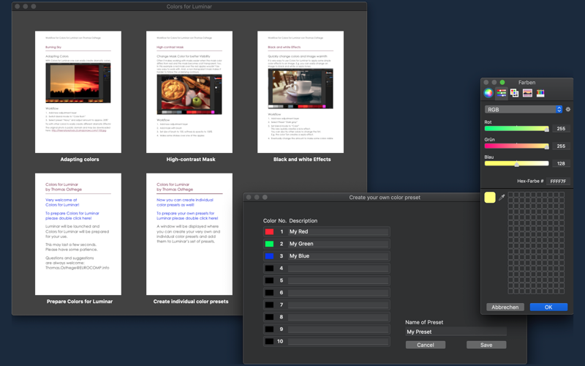The image size is (585, 366).
Task: Select the color palettes picker tab
Action: point(515,93)
